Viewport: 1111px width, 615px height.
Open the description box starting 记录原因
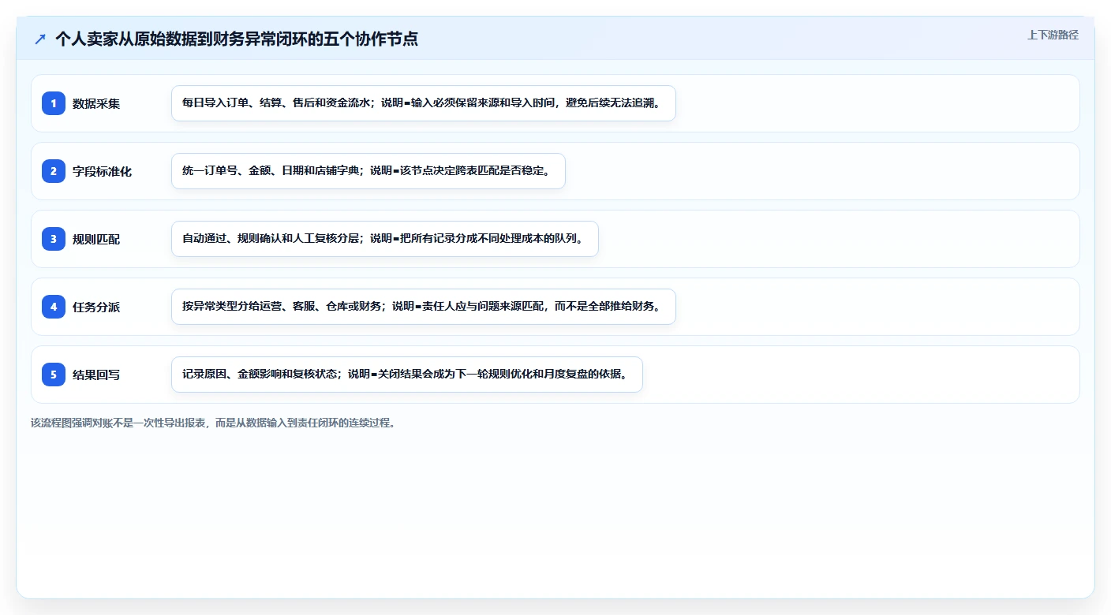[407, 375]
